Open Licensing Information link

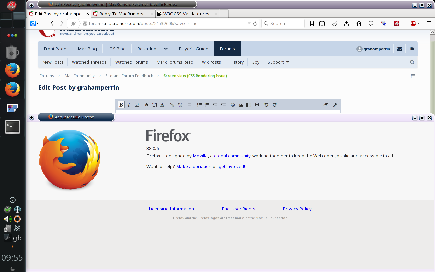click(x=171, y=209)
